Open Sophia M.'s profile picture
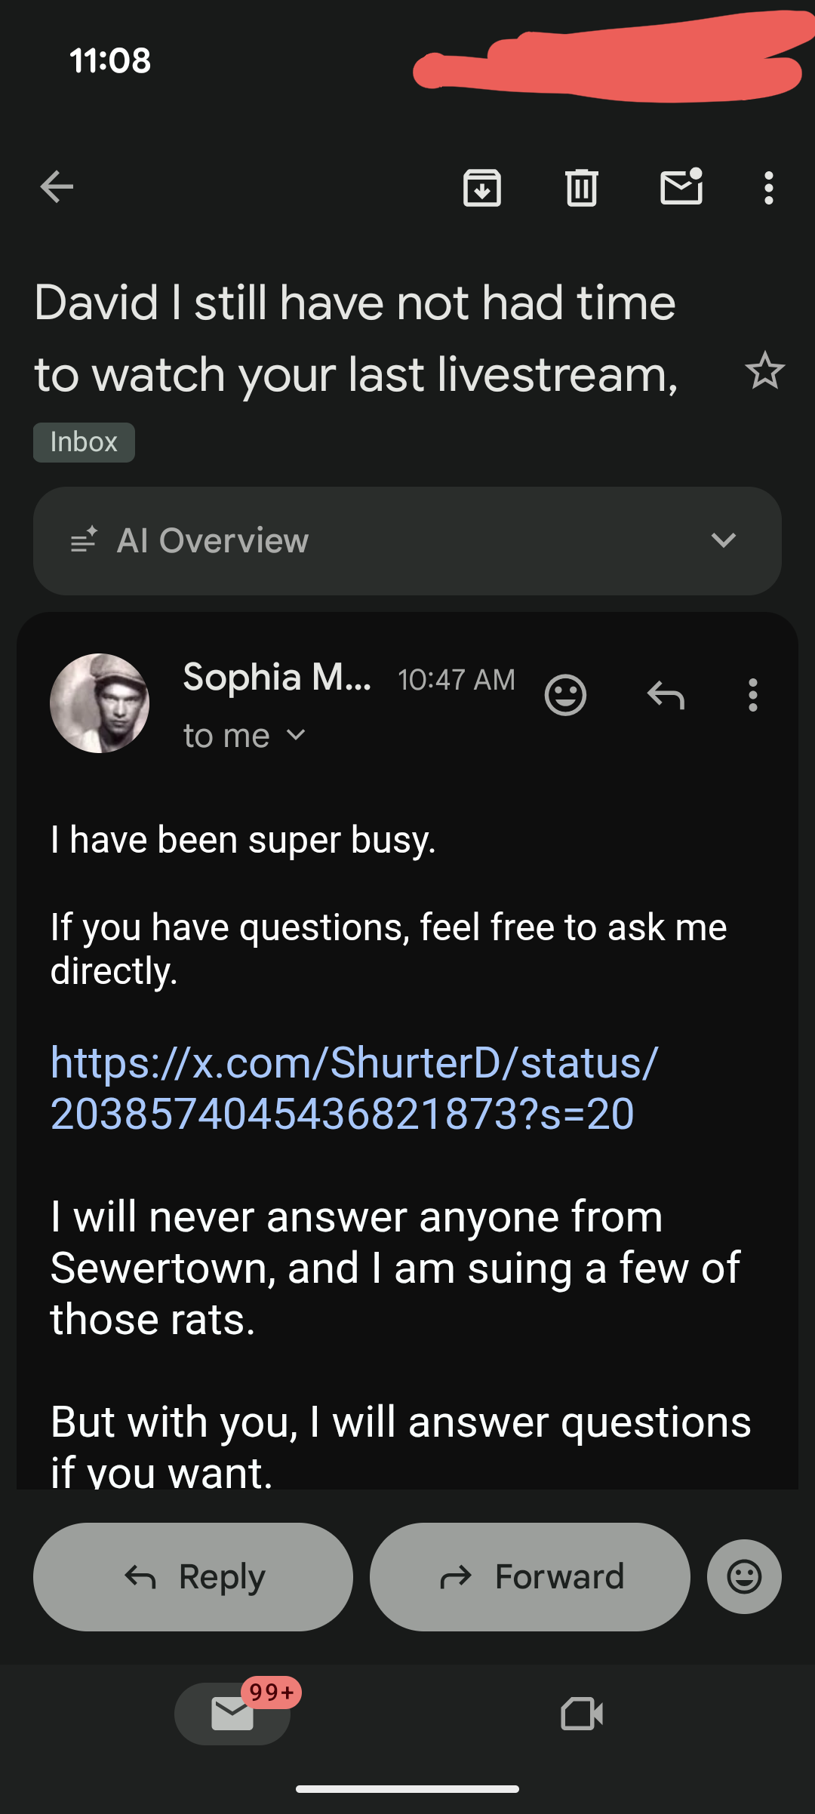Viewport: 815px width, 1814px height. point(100,703)
